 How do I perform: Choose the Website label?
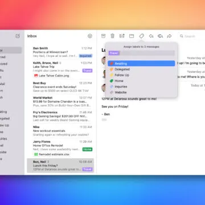pos(141,92)
